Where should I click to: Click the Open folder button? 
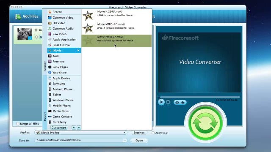[x=139, y=141]
